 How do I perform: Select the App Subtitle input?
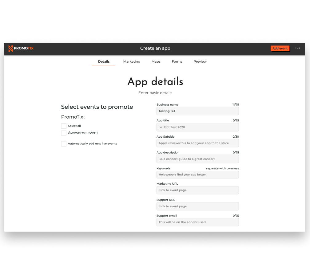click(x=197, y=143)
